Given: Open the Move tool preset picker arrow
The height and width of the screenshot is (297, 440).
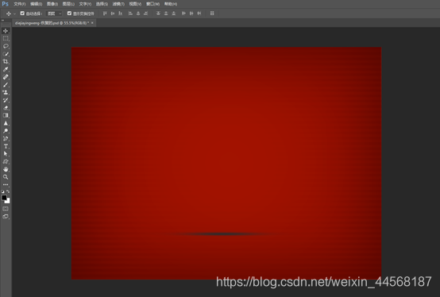Looking at the screenshot, I should (x=14, y=13).
